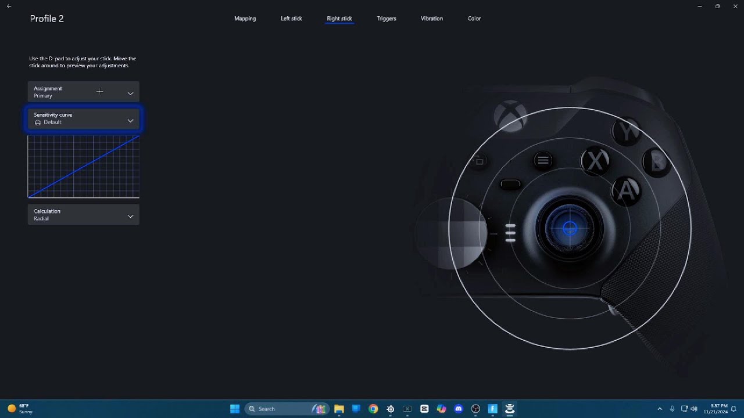Image resolution: width=744 pixels, height=418 pixels.
Task: Click the right stick center crosshair
Action: (x=570, y=229)
